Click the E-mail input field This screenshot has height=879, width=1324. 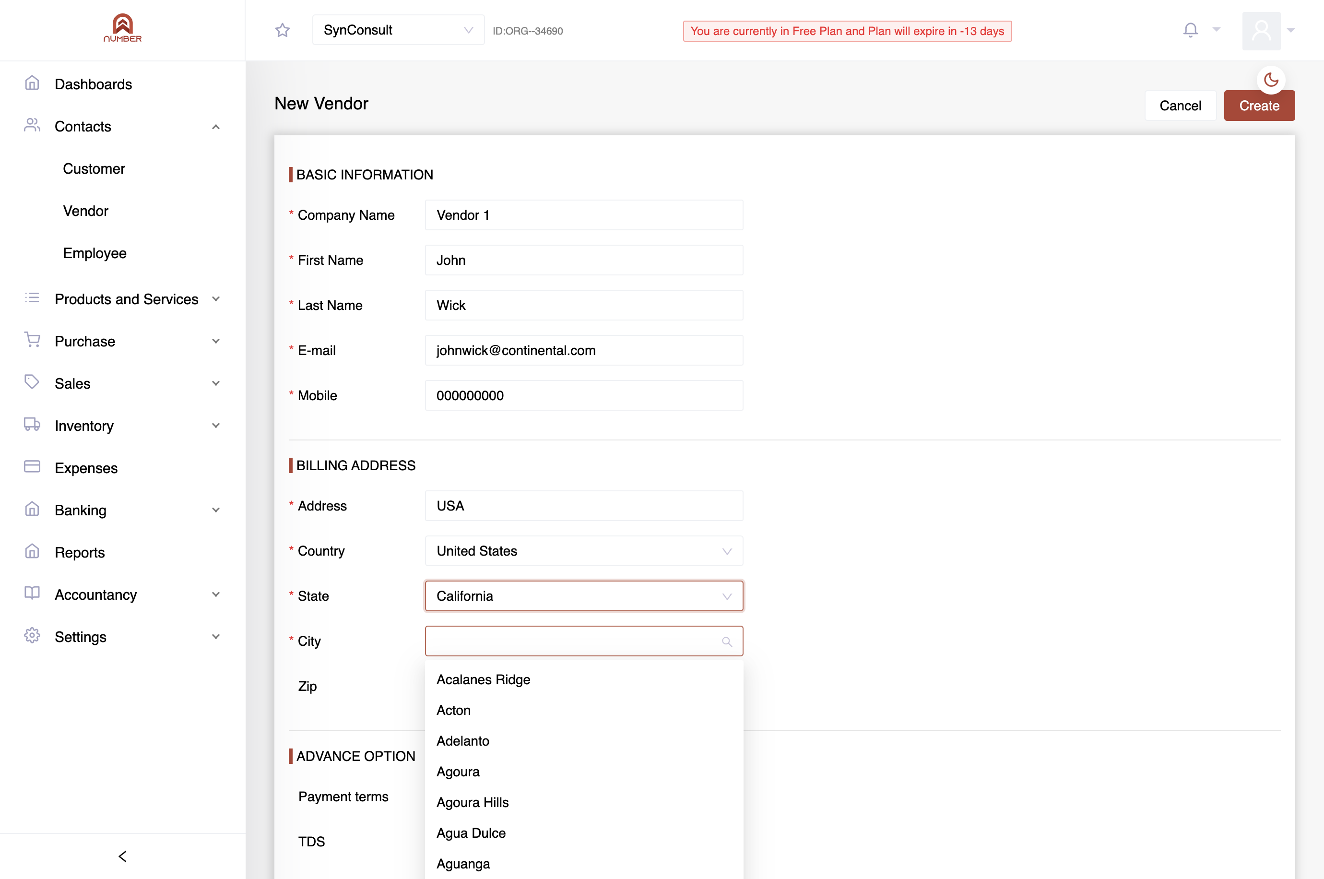[x=584, y=350]
